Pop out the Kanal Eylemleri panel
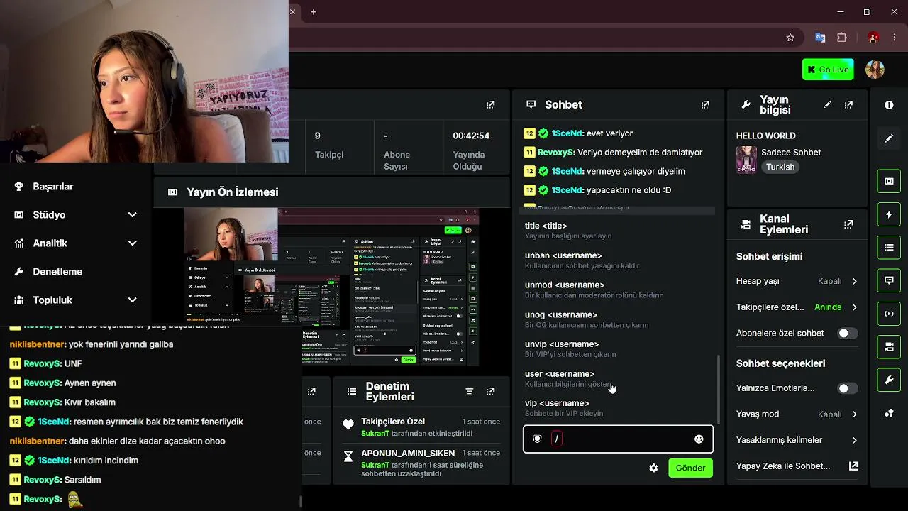The image size is (908, 511). [848, 224]
